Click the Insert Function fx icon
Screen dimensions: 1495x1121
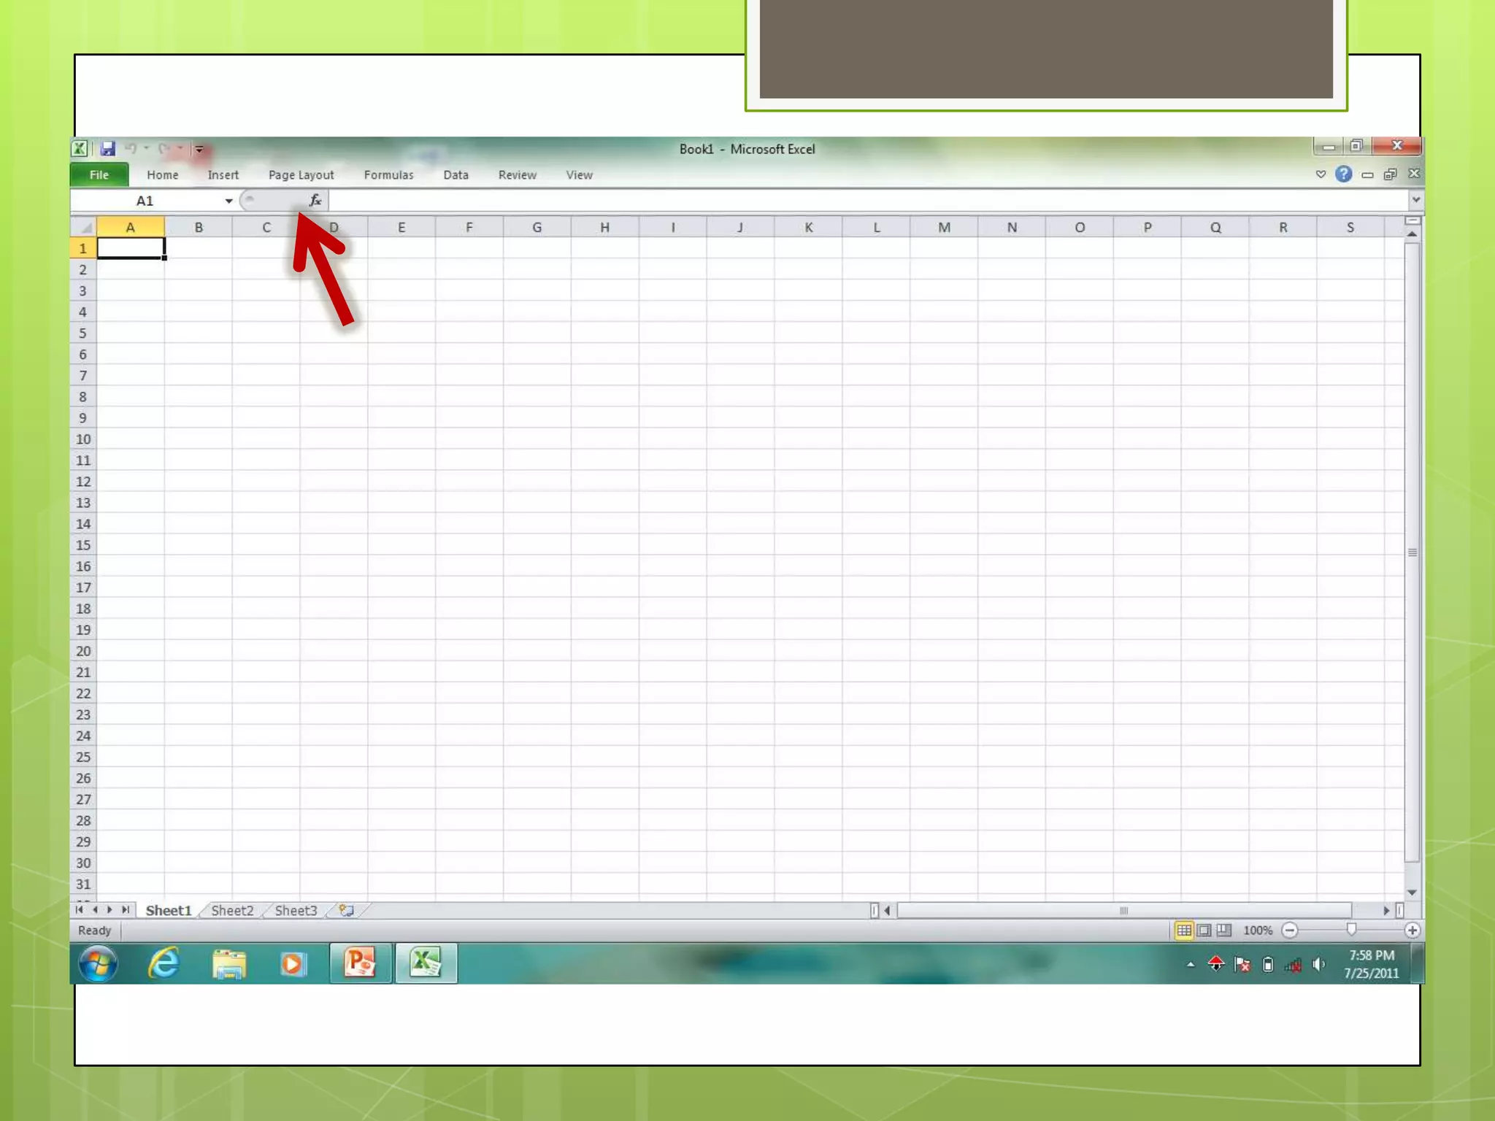[x=315, y=201]
